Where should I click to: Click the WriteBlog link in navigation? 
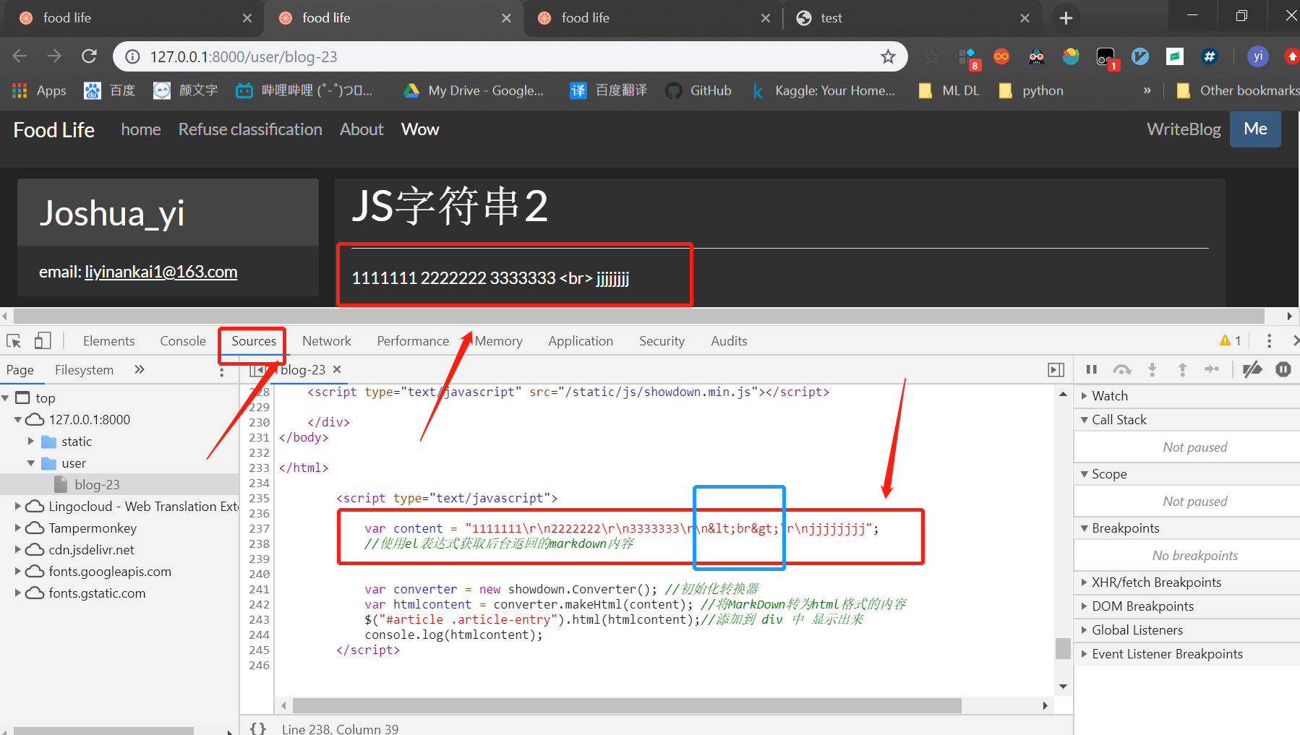click(1184, 129)
